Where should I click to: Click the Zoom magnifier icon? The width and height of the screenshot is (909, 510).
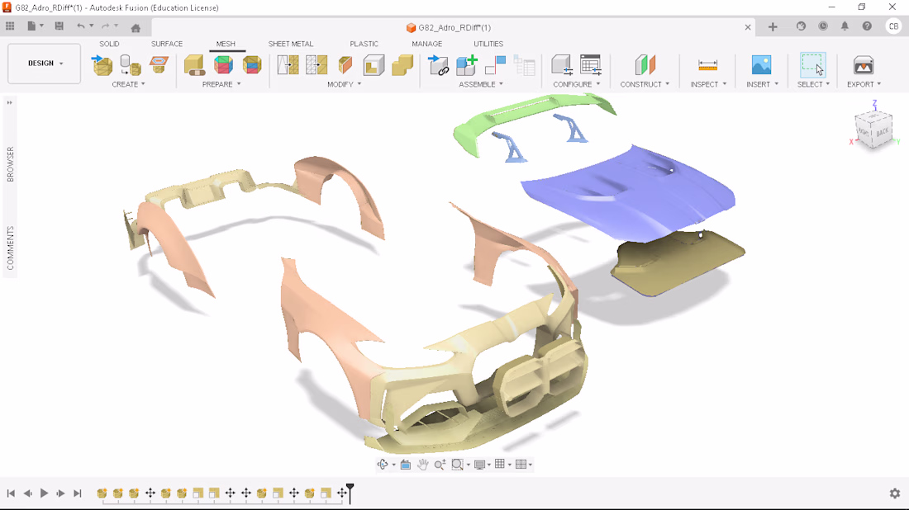440,465
